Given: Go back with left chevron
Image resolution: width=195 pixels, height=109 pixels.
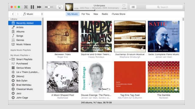Looking at the screenshot, I should [13, 14].
